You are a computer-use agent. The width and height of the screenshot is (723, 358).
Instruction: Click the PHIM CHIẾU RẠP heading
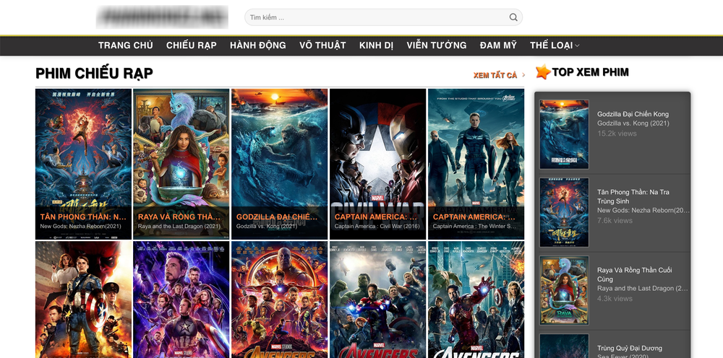[x=94, y=73]
